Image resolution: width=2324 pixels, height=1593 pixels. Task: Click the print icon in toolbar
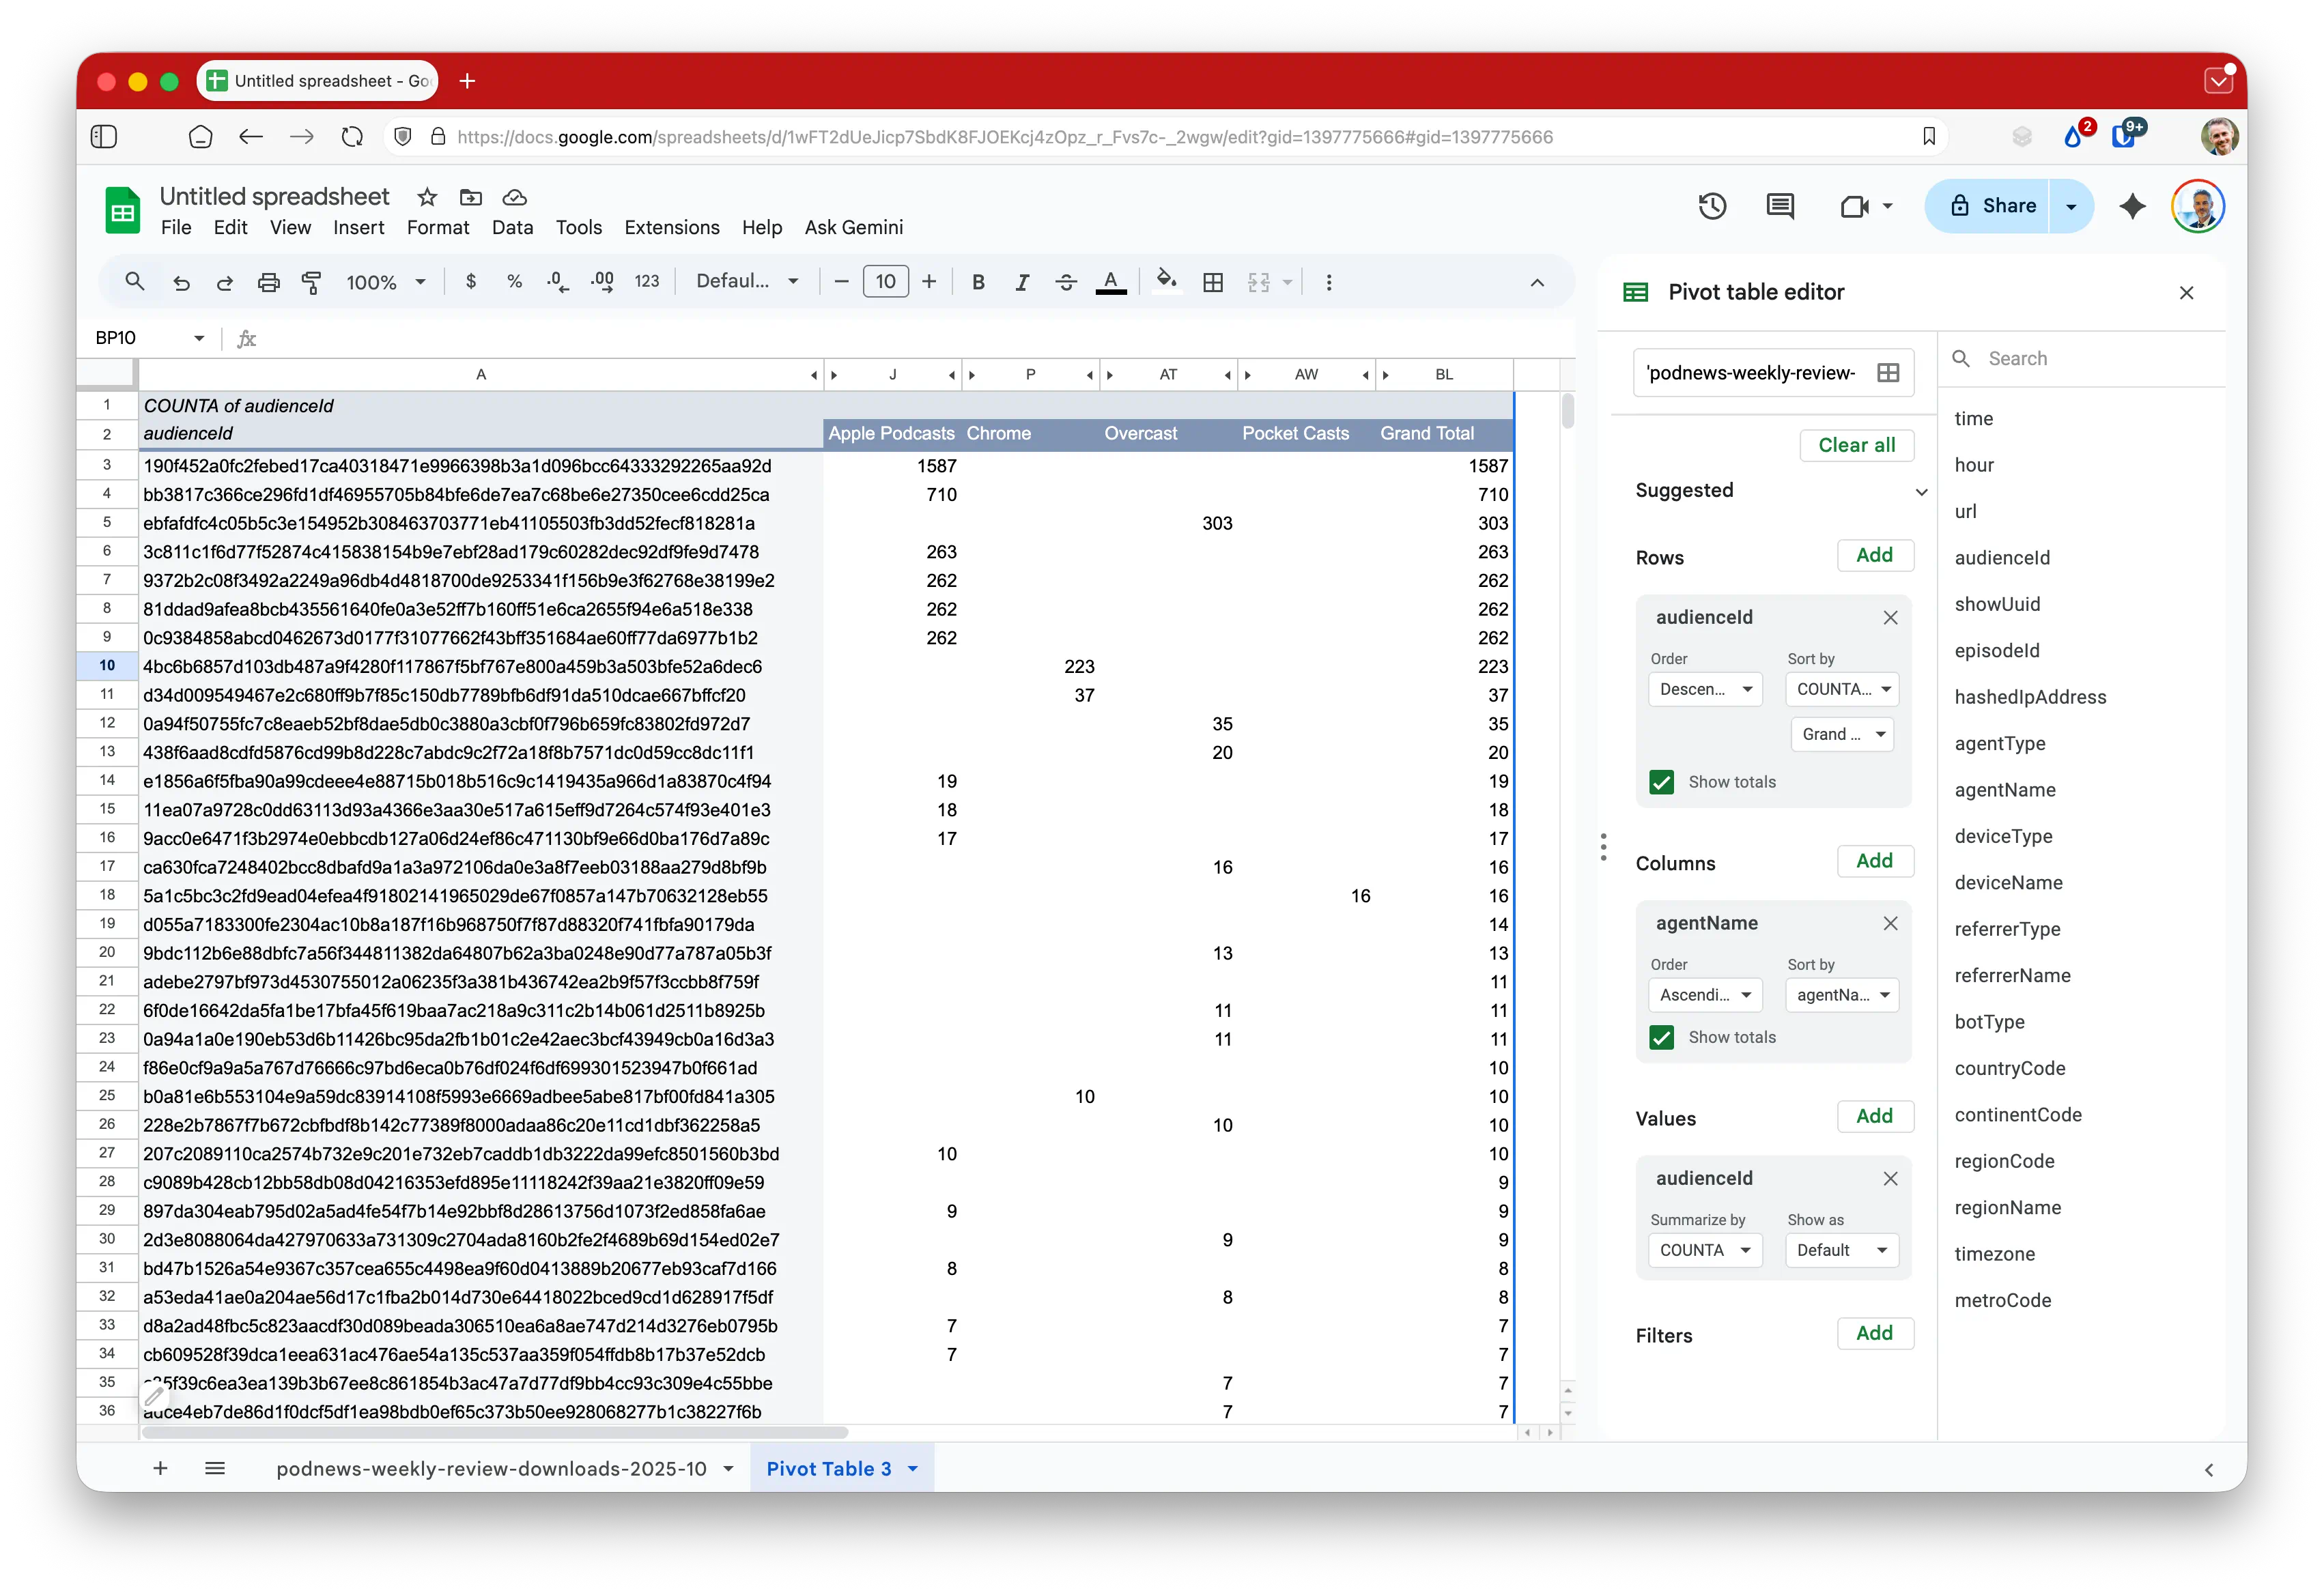tap(268, 282)
